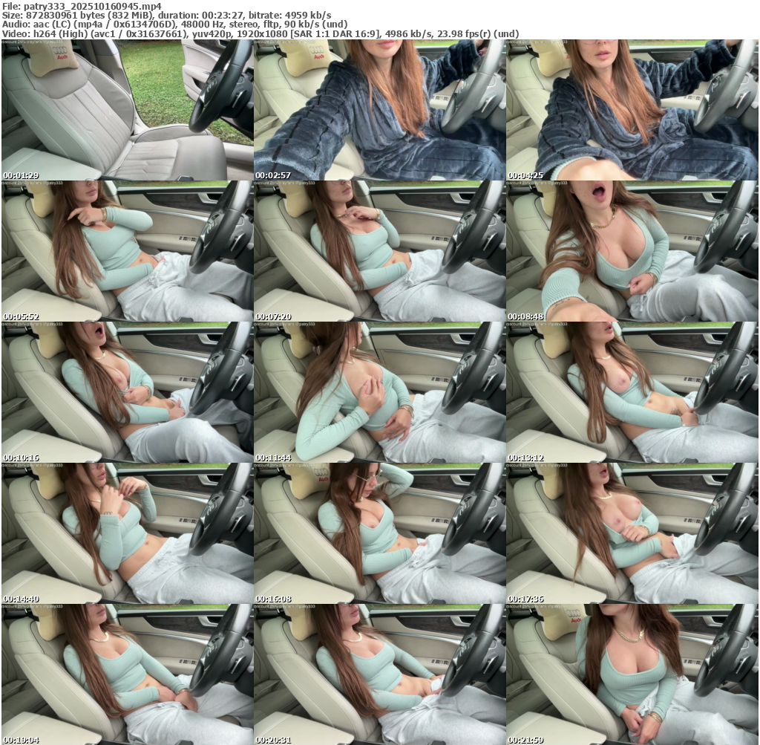Select the thumbnail stamped 00:13:12
Screen dimensions: 760x745
[632, 392]
